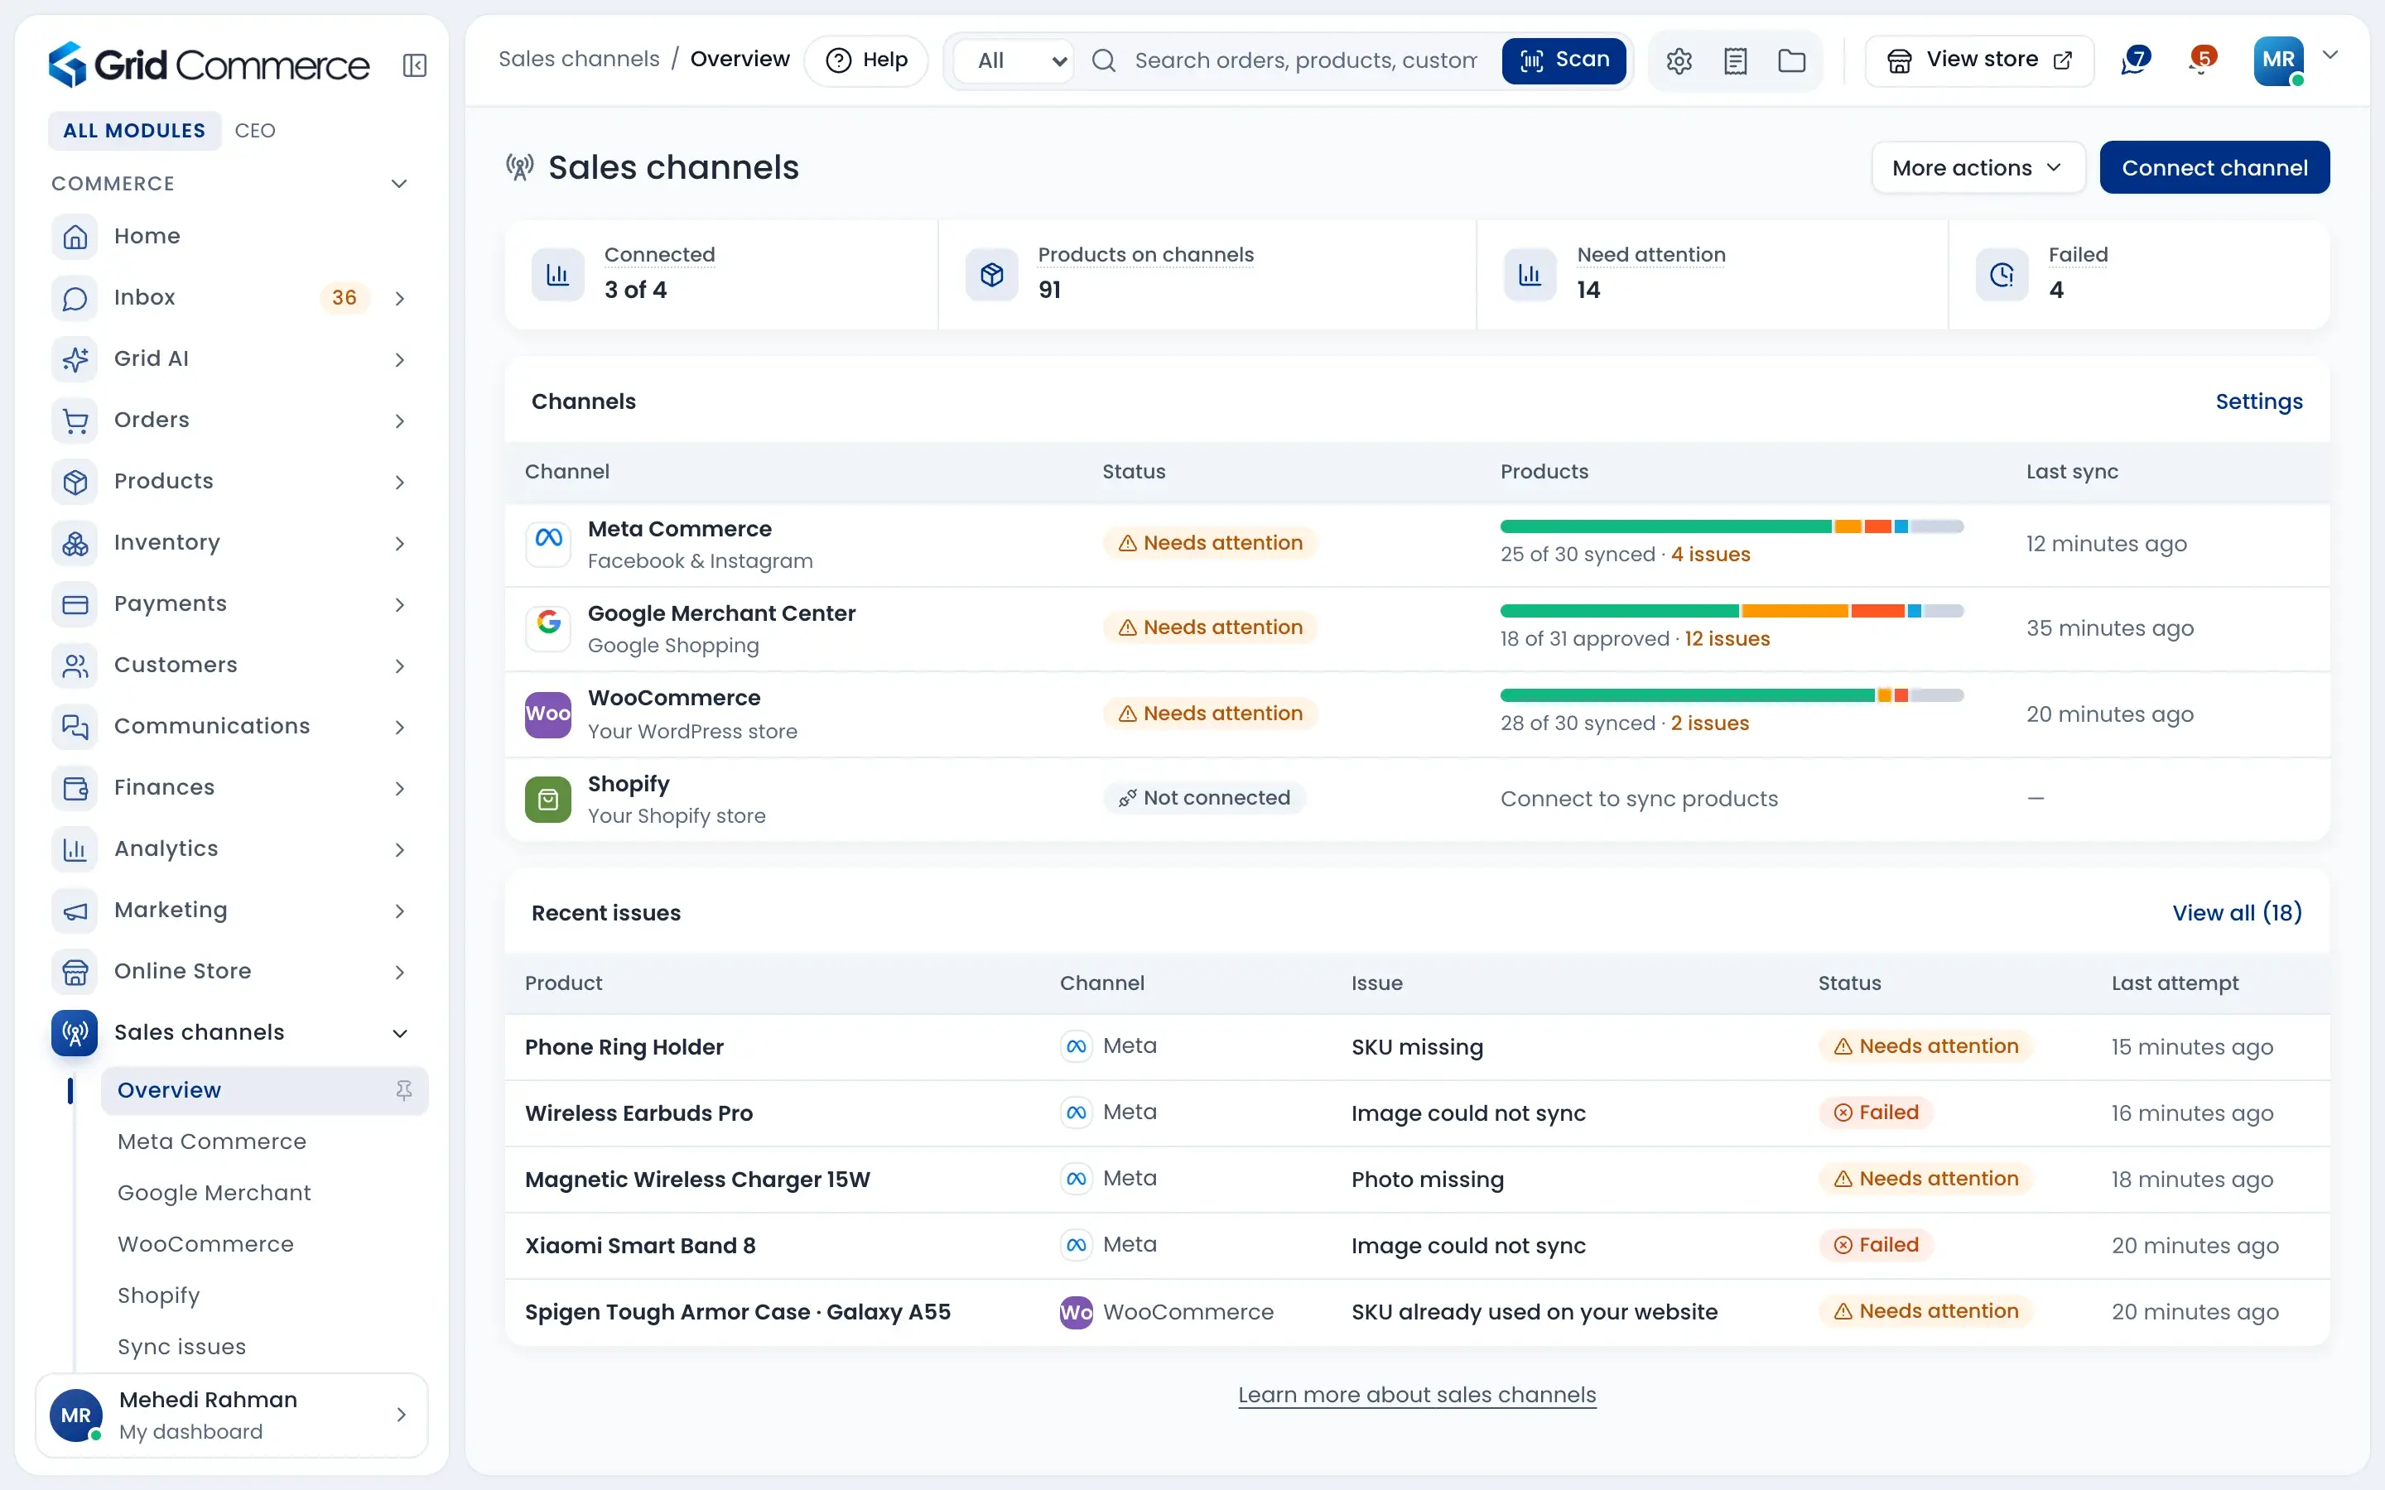Click the Help button

[866, 60]
